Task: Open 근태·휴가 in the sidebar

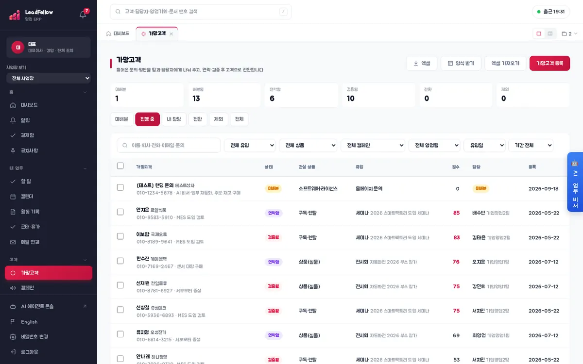Action: [x=49, y=227]
